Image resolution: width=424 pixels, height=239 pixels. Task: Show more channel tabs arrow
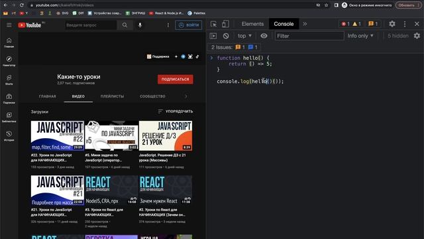tap(185, 96)
